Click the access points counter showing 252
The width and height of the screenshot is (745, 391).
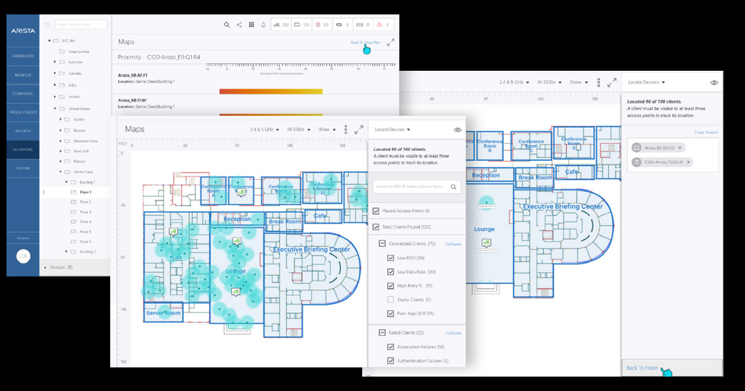click(x=282, y=25)
